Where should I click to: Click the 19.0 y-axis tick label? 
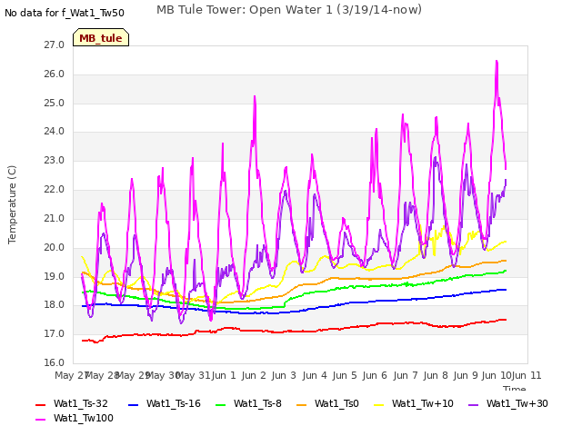coord(55,276)
